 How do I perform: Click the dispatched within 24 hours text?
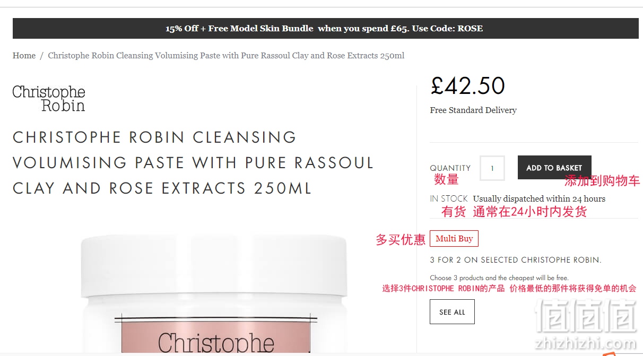click(x=539, y=199)
